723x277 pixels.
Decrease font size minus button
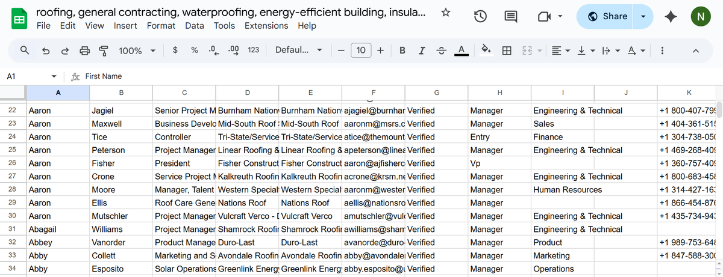point(341,50)
